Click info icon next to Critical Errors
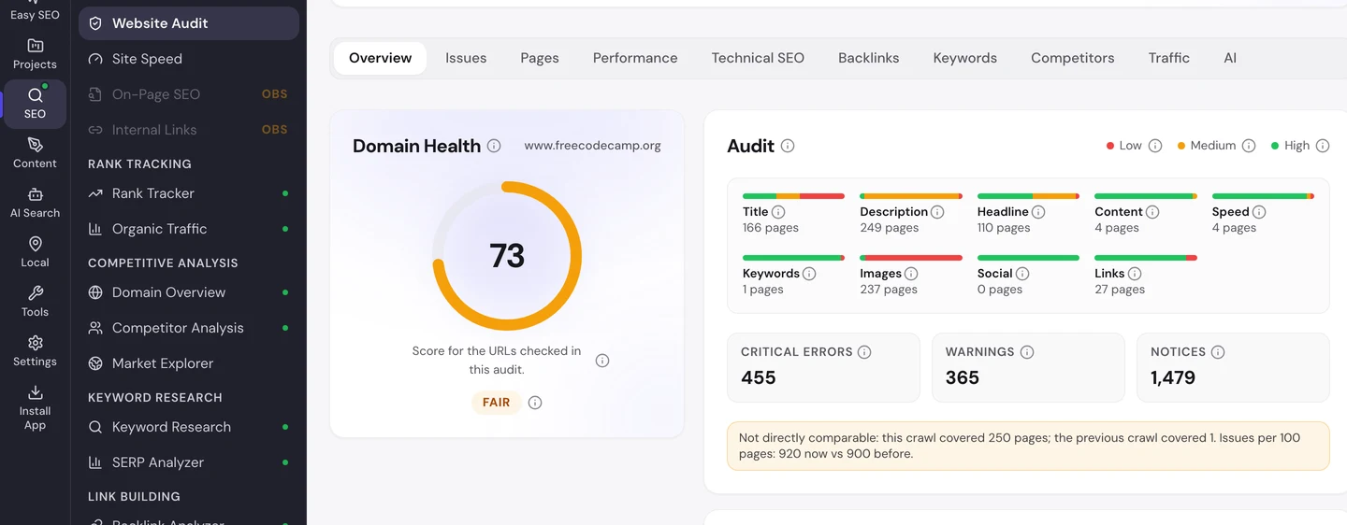This screenshot has width=1347, height=525. point(864,352)
